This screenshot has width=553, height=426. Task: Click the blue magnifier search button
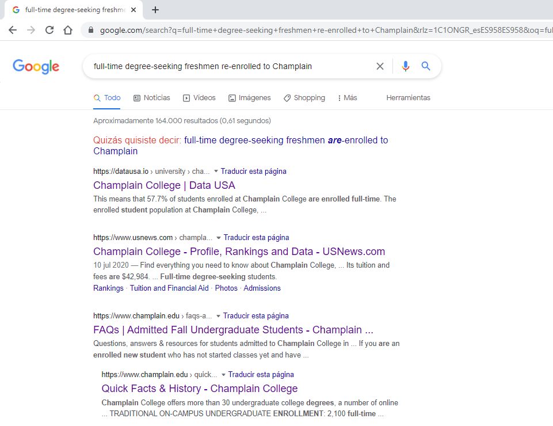tap(426, 66)
